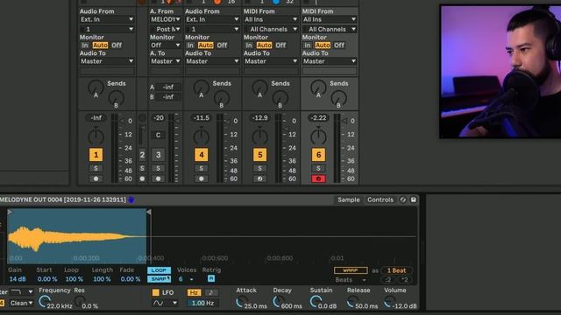Click track 4 pan knob

coord(201,137)
